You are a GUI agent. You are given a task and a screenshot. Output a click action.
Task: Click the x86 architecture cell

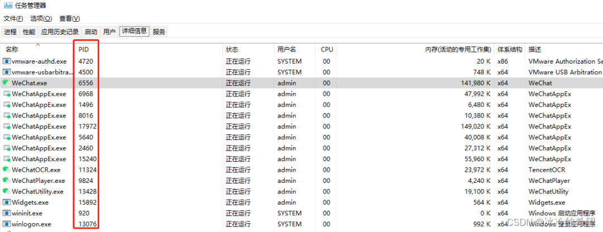pyautogui.click(x=502, y=61)
